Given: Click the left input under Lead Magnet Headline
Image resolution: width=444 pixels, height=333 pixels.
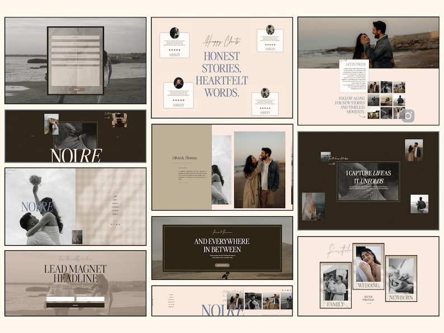Looking at the screenshot, I should click(60, 299).
